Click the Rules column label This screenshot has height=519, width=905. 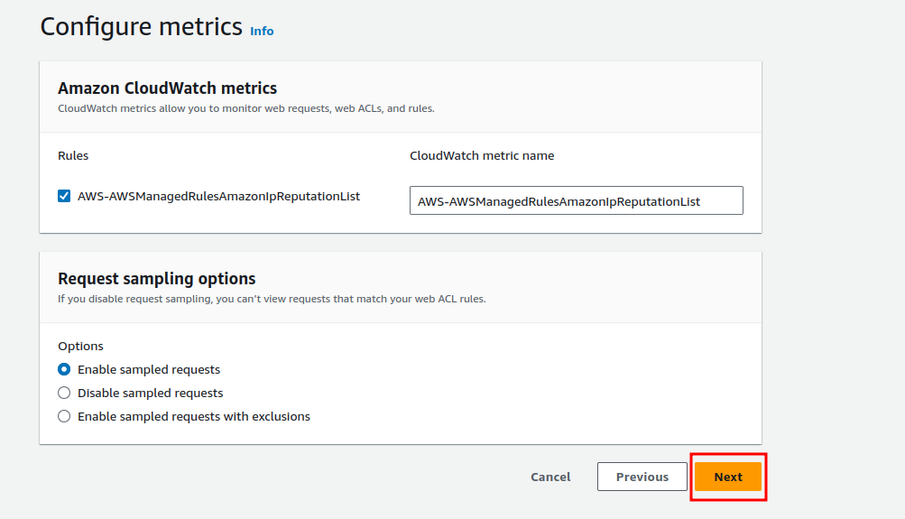[x=73, y=156]
